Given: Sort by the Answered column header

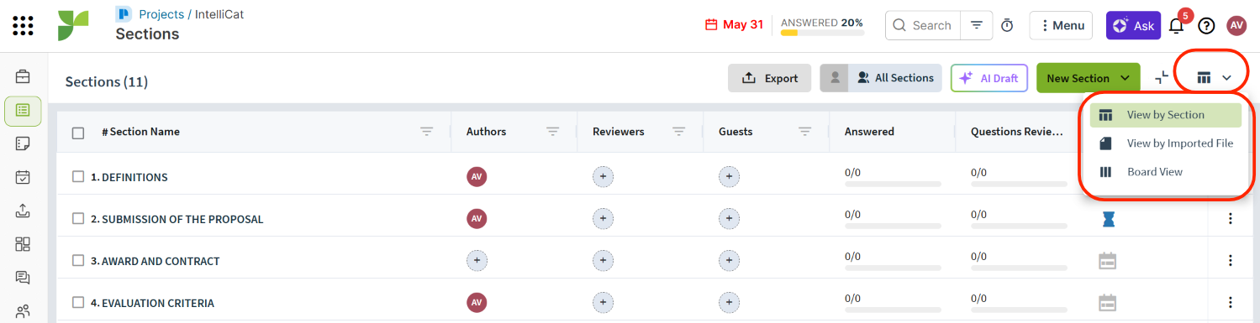Looking at the screenshot, I should [869, 132].
